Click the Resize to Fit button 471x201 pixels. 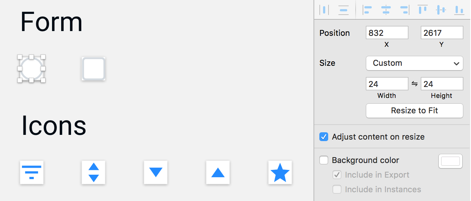415,111
